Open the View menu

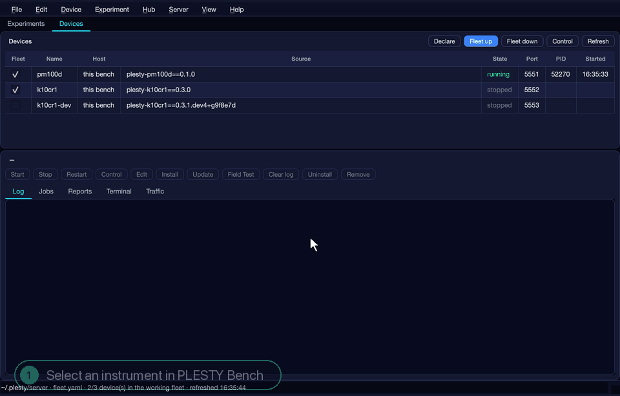point(209,10)
